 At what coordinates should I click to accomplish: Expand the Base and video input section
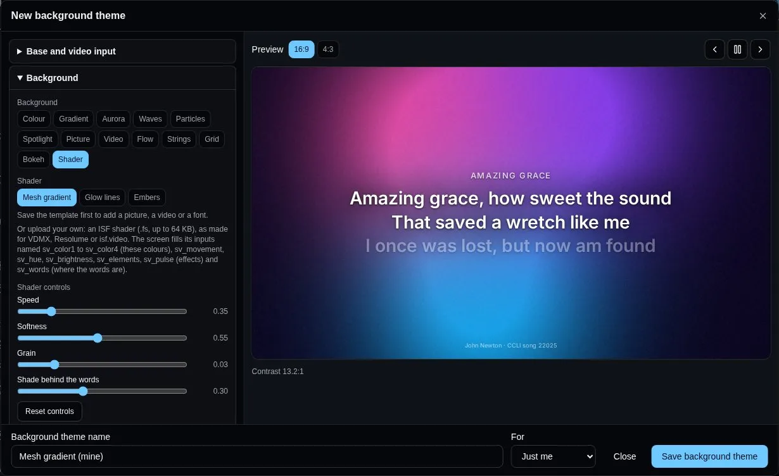(122, 51)
